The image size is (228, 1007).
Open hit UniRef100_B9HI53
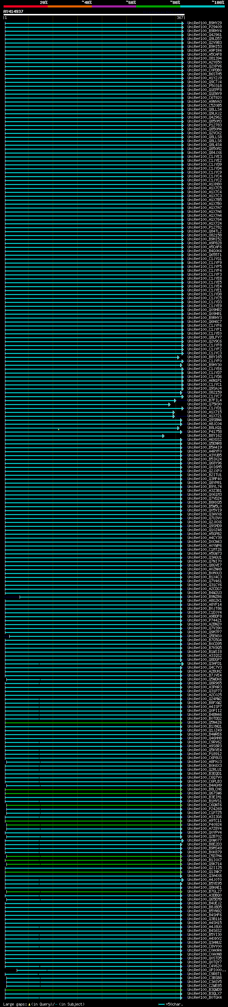(204, 46)
